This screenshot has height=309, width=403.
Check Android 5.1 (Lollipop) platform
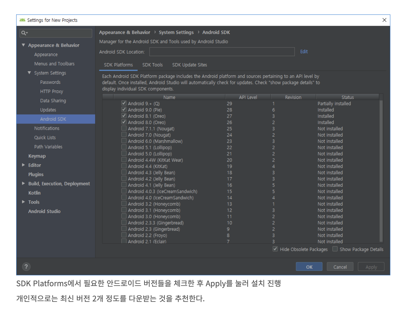coord(124,147)
